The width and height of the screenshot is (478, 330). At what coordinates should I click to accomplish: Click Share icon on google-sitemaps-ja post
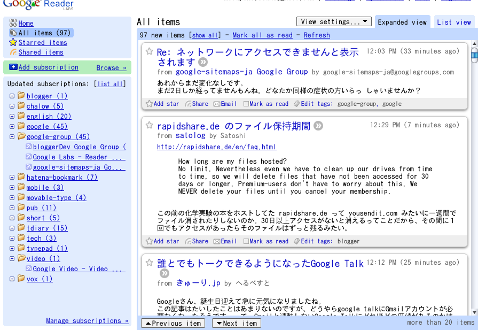point(188,104)
